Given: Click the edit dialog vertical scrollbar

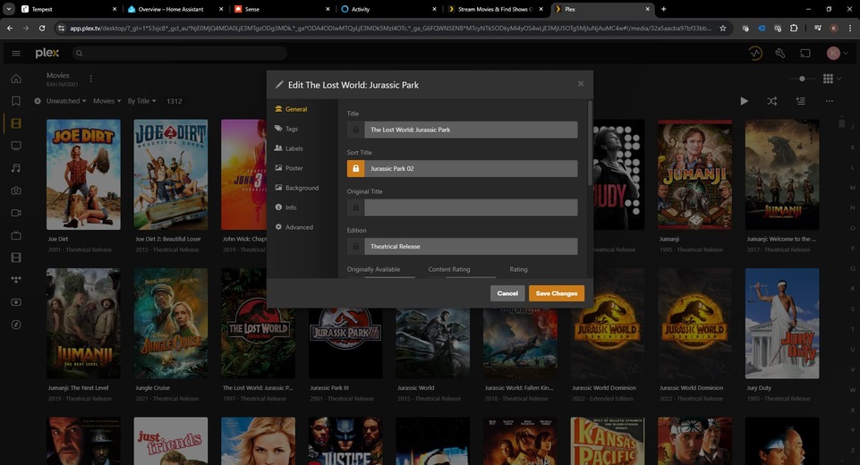Looking at the screenshot, I should pos(590,142).
